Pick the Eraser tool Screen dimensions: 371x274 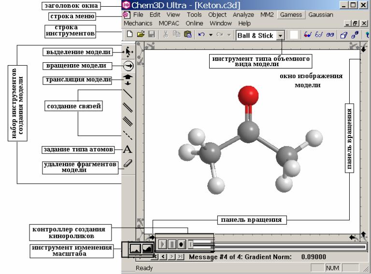(128, 164)
